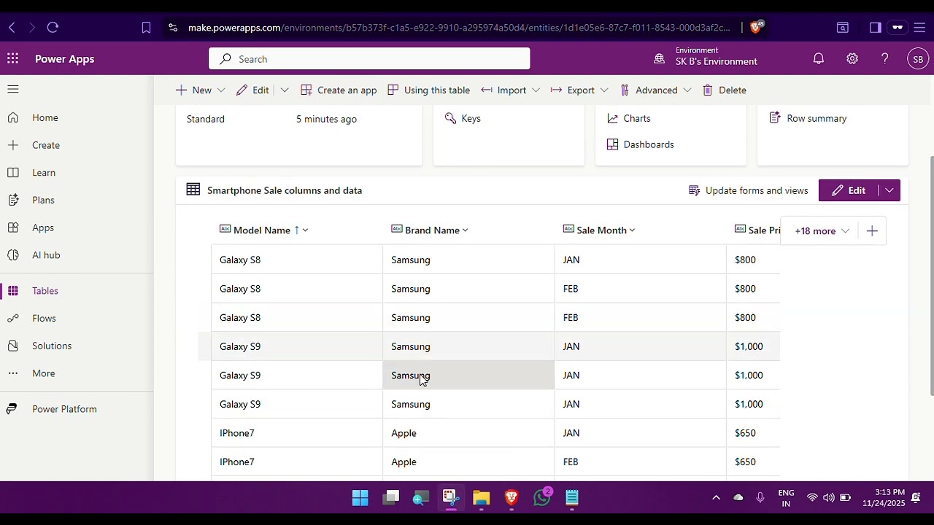Click the vertical page scrollbar
Screen dimensions: 934x525
tap(931, 277)
